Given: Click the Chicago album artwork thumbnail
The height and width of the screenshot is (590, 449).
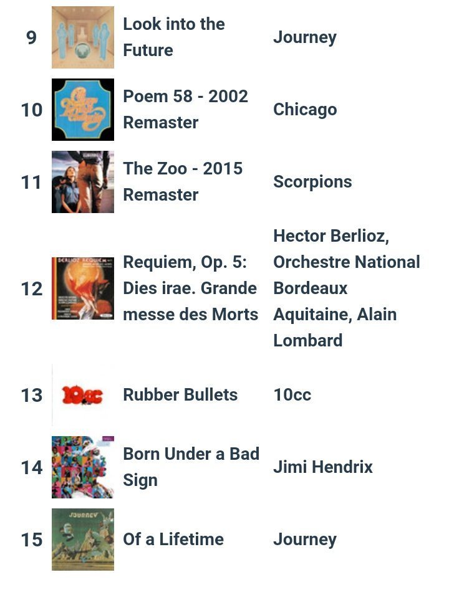Looking at the screenshot, I should 83,110.
